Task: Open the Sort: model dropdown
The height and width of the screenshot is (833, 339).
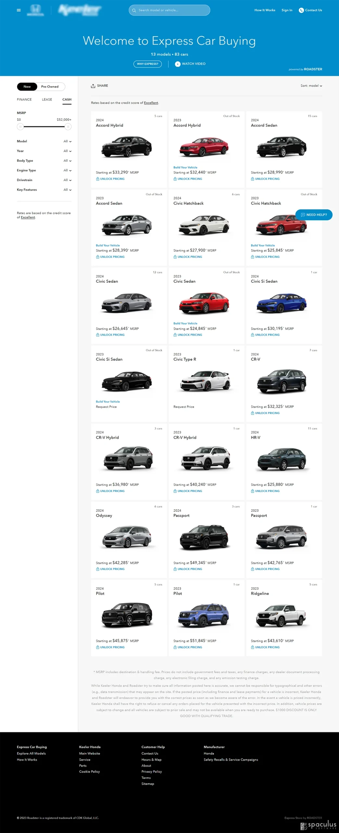Action: pyautogui.click(x=311, y=86)
